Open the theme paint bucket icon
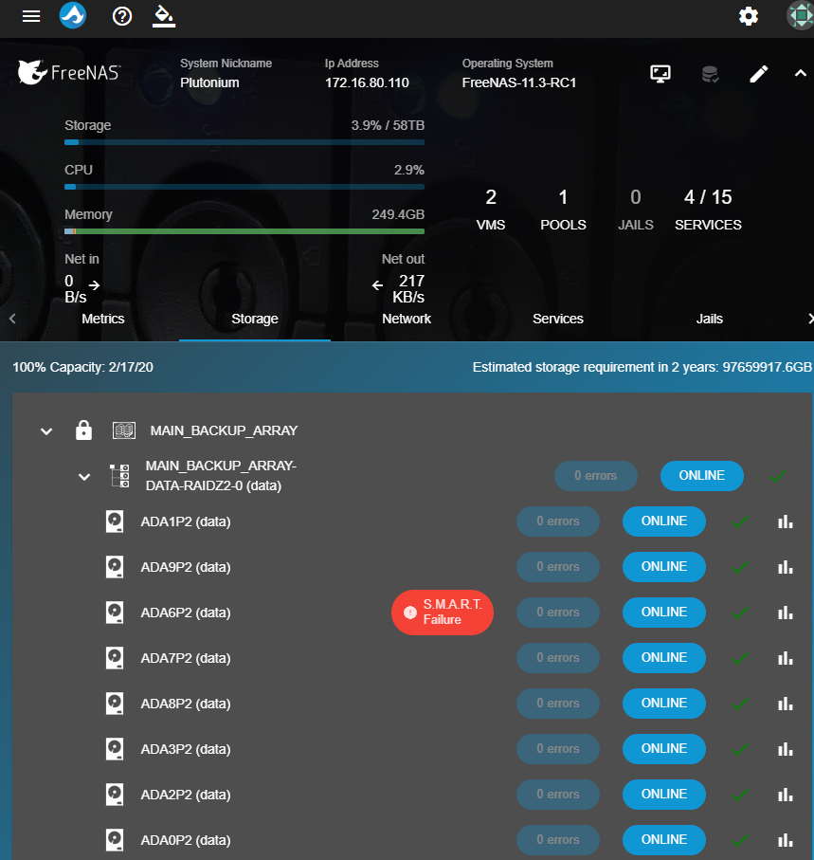The image size is (814, 860). [x=164, y=16]
